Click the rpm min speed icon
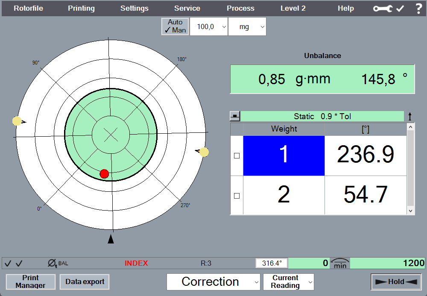 pos(340,263)
